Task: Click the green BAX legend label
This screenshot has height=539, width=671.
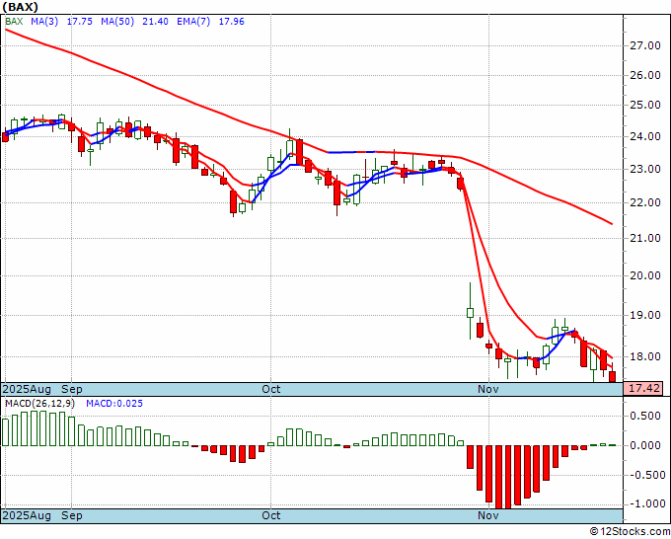Action: pos(14,22)
